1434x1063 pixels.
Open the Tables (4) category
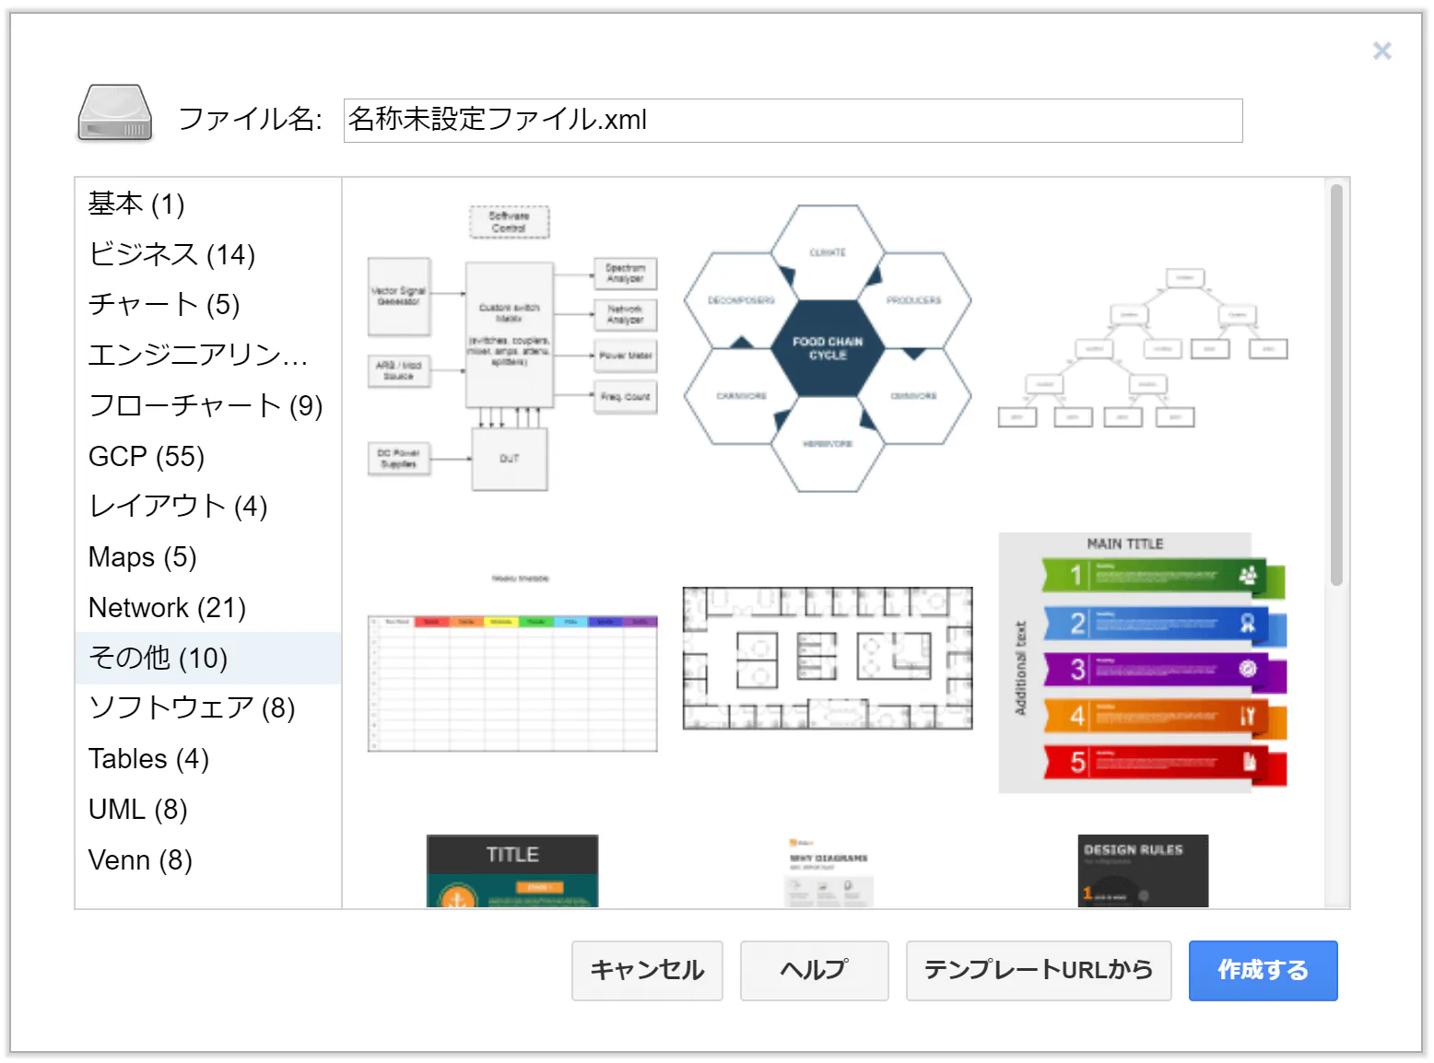208,759
